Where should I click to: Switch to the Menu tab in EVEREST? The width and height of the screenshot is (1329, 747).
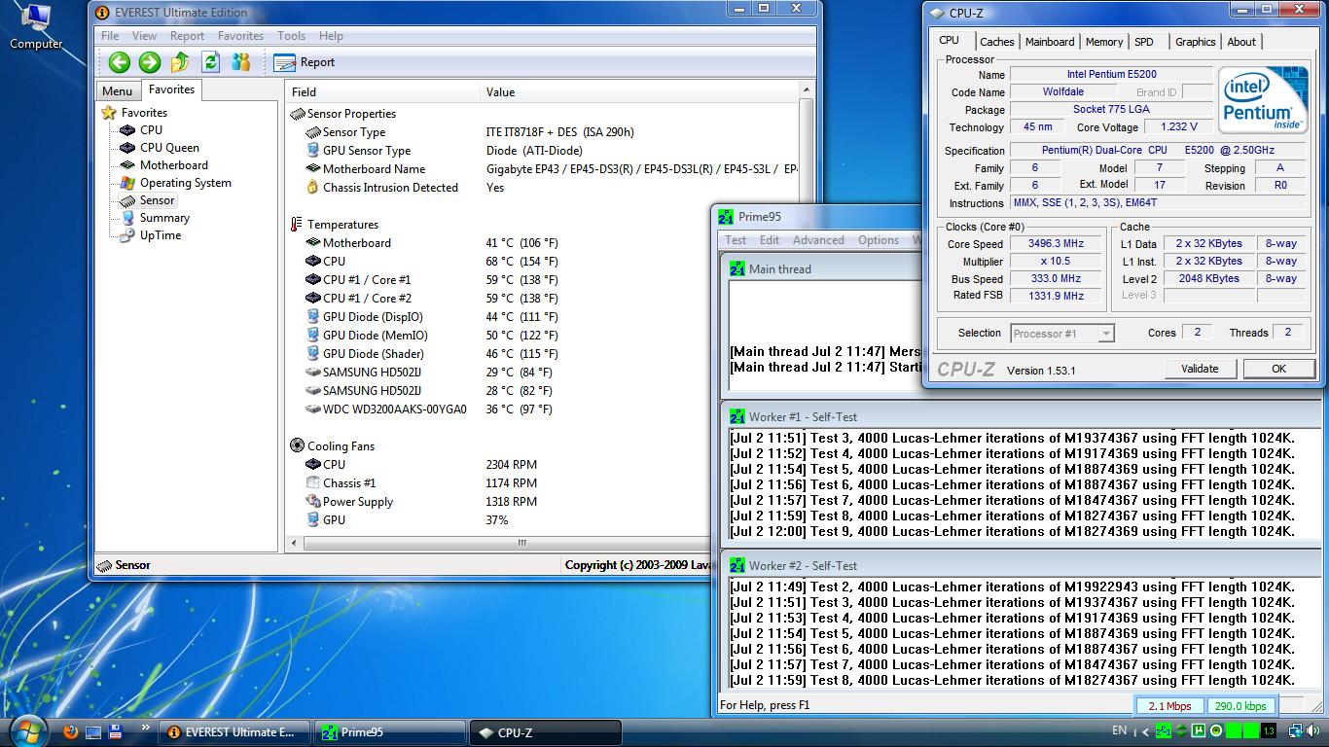(x=117, y=91)
